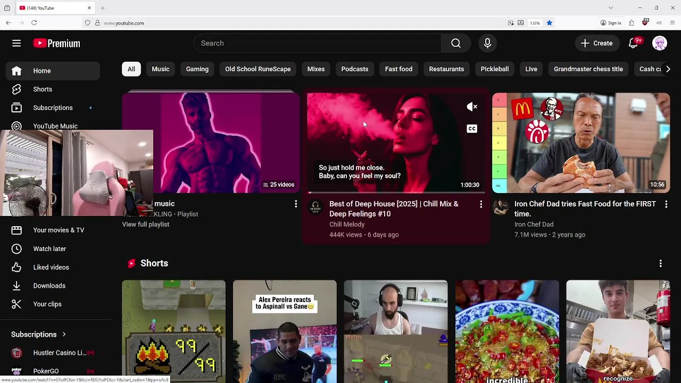This screenshot has height=383, width=681.
Task: Select the Music filter chip
Action: coord(161,69)
